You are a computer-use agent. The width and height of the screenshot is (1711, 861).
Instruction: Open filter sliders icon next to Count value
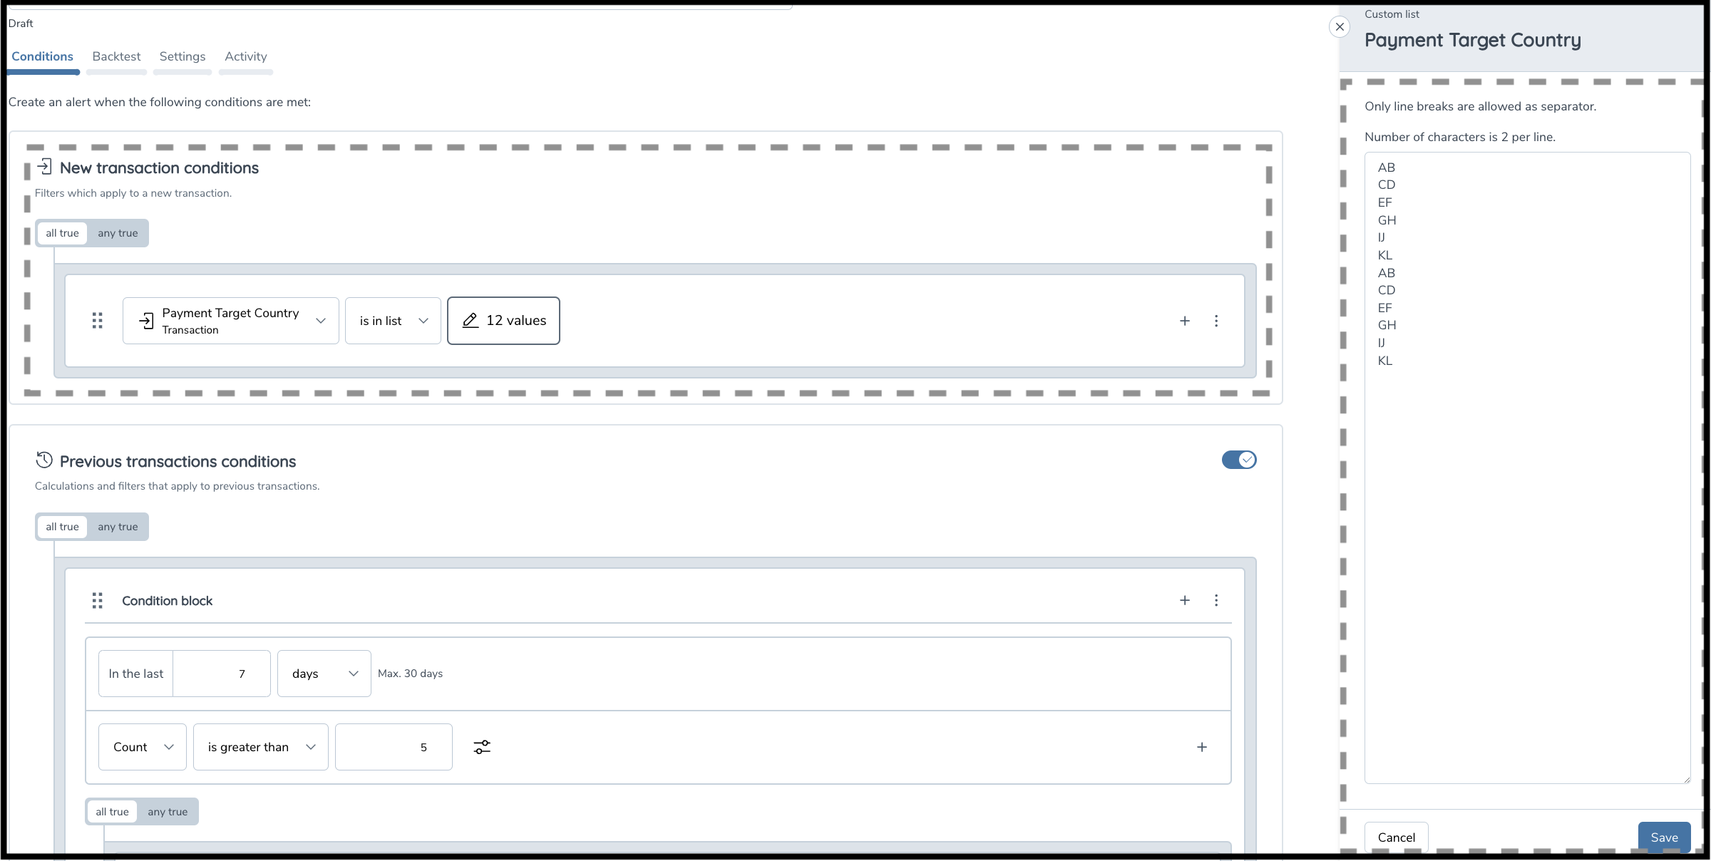(482, 747)
